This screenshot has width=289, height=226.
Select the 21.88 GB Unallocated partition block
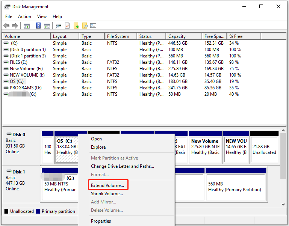coord(264,149)
